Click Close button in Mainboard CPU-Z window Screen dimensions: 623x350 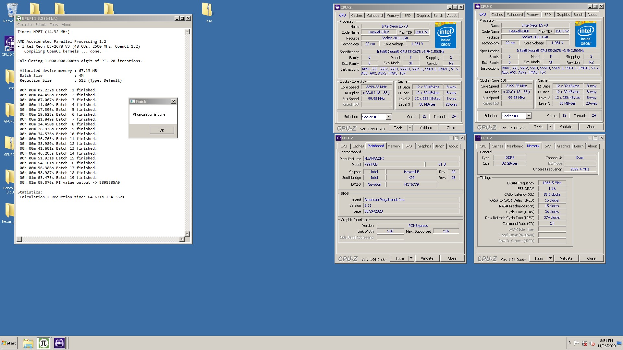(x=452, y=258)
